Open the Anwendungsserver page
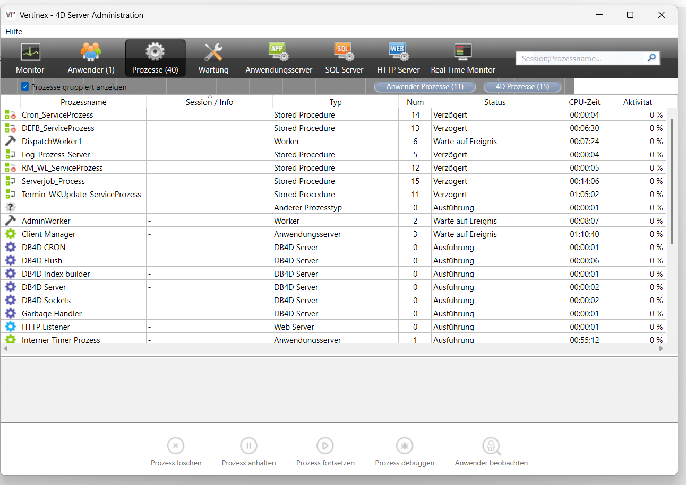686x485 pixels. pos(278,53)
